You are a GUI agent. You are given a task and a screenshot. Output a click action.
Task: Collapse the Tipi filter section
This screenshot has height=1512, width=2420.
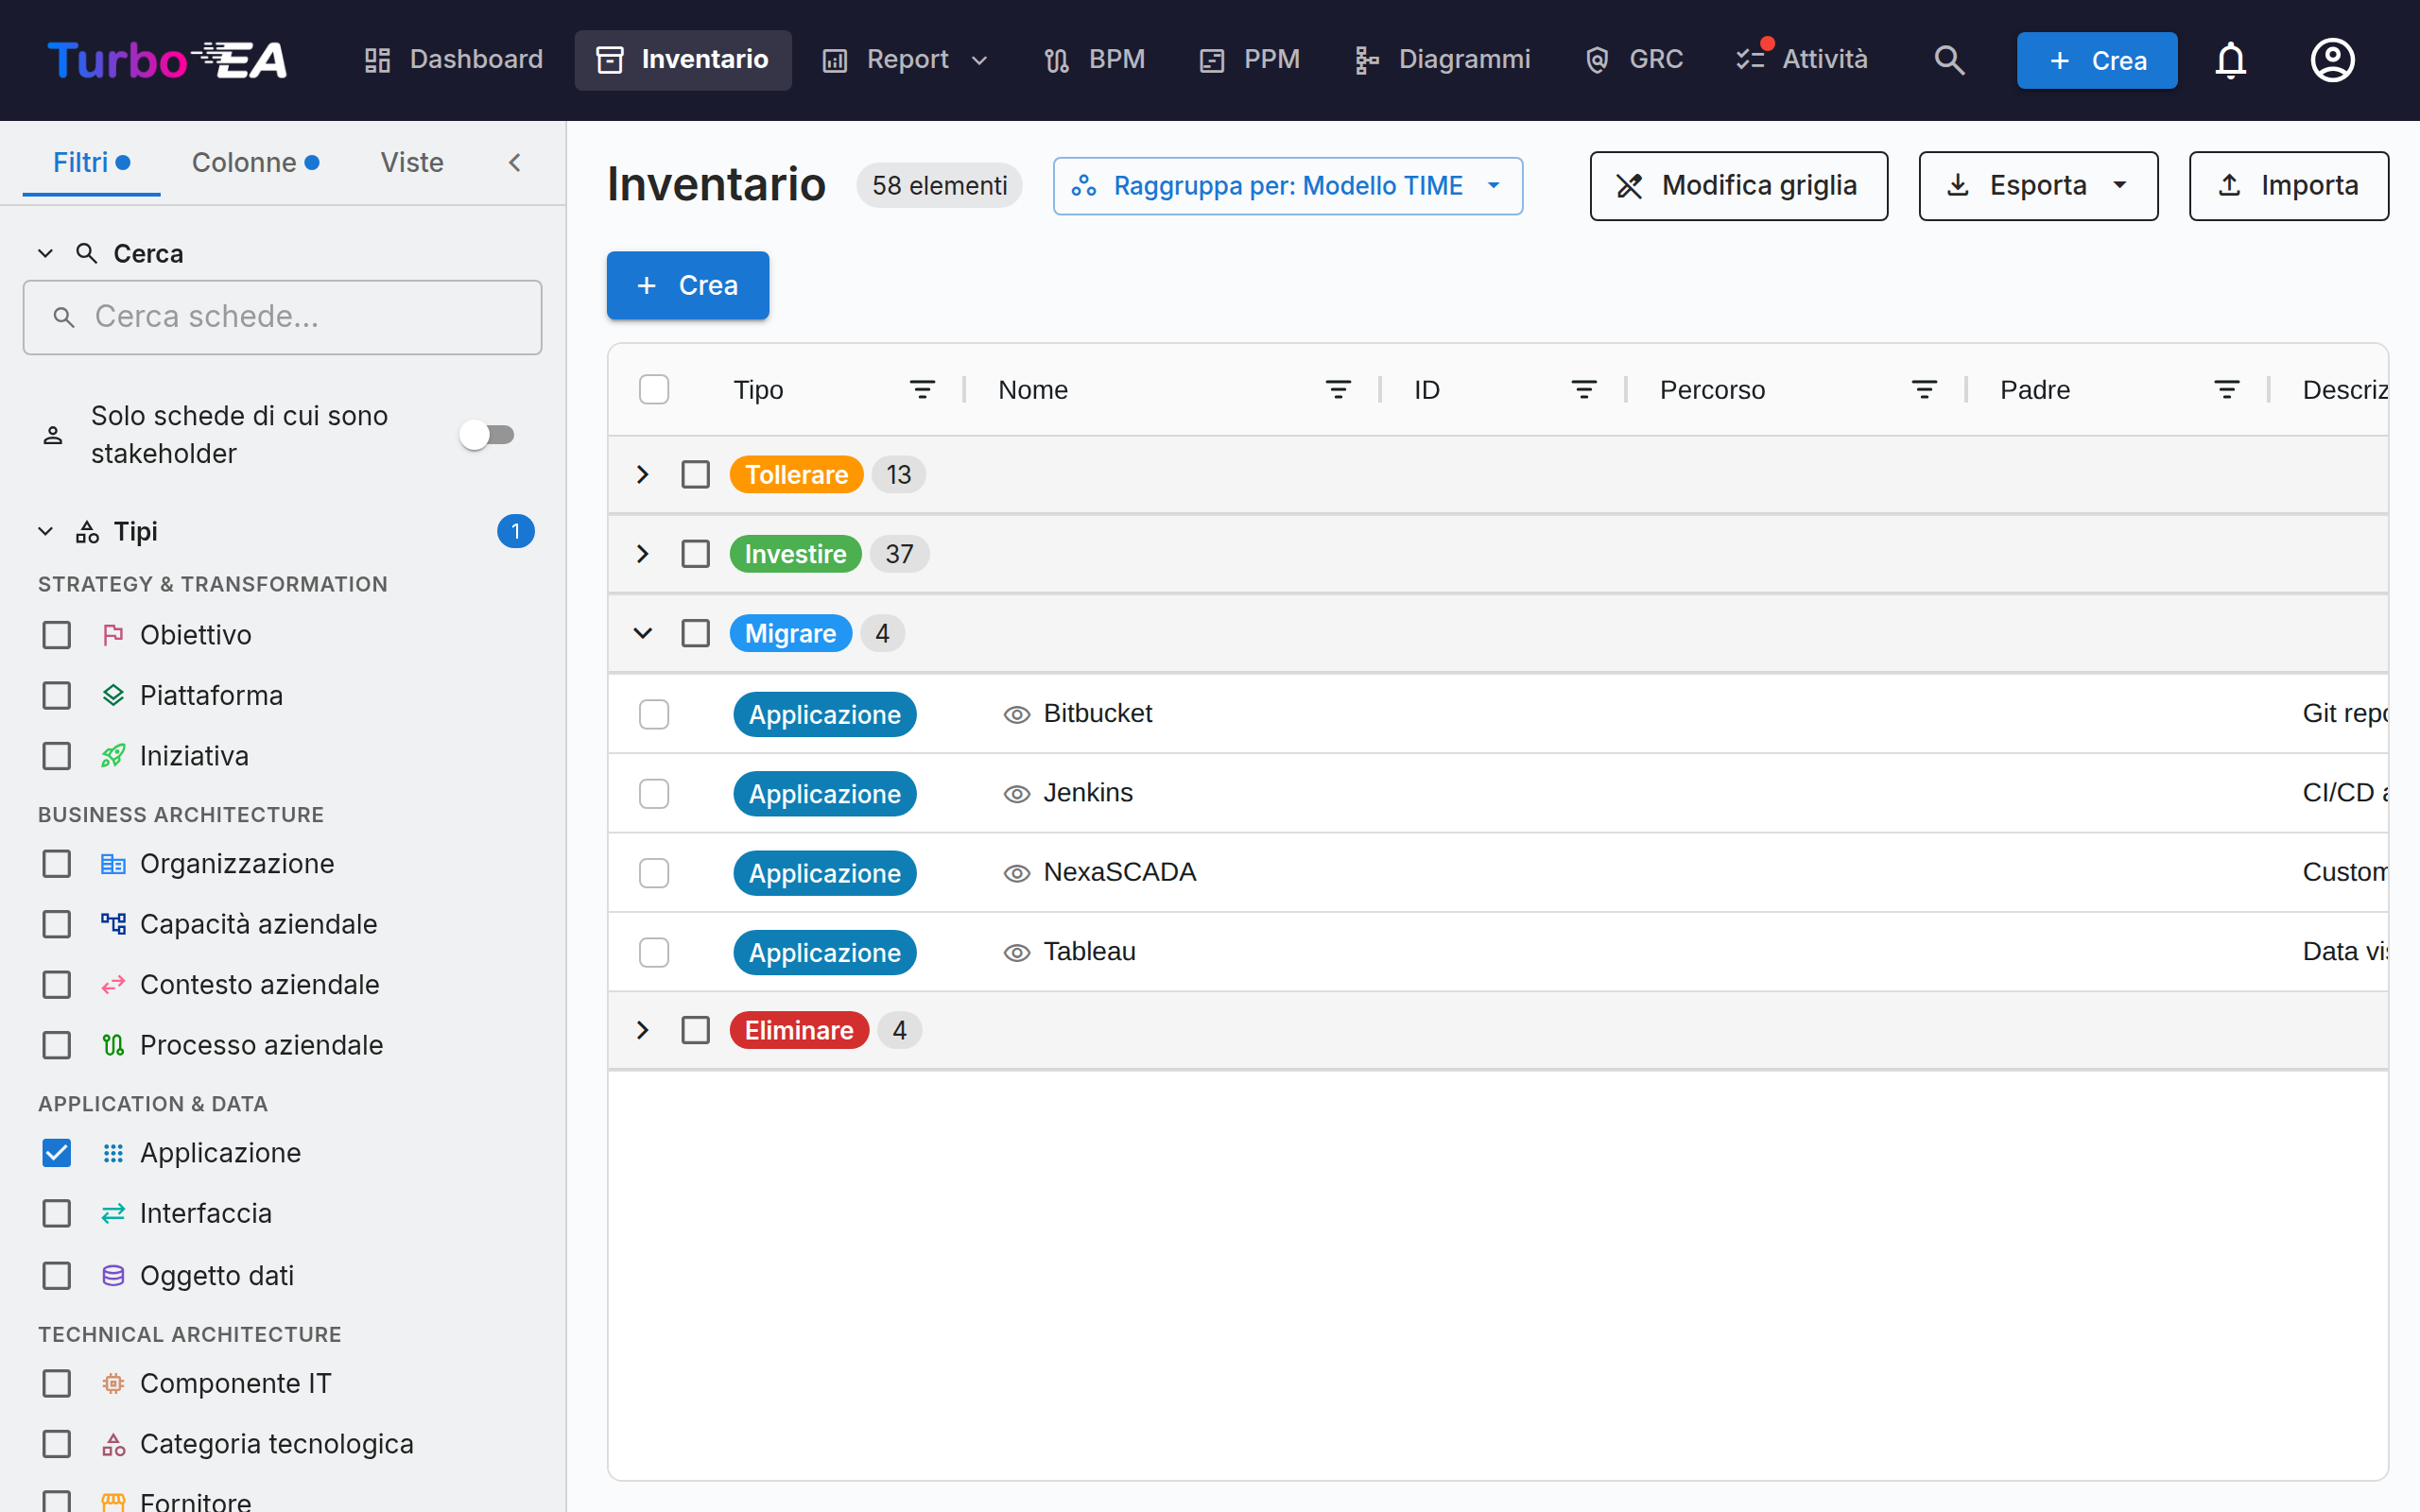pos(46,532)
